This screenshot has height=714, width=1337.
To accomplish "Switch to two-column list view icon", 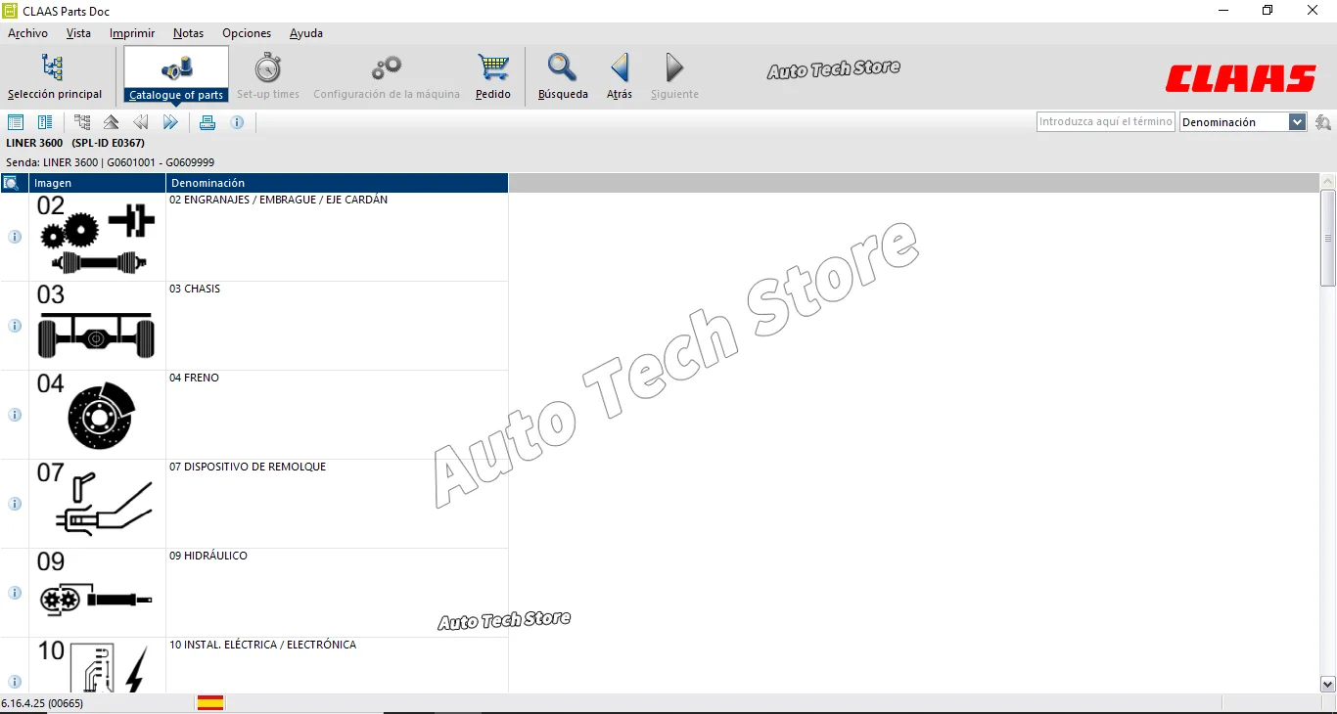I will (x=45, y=122).
